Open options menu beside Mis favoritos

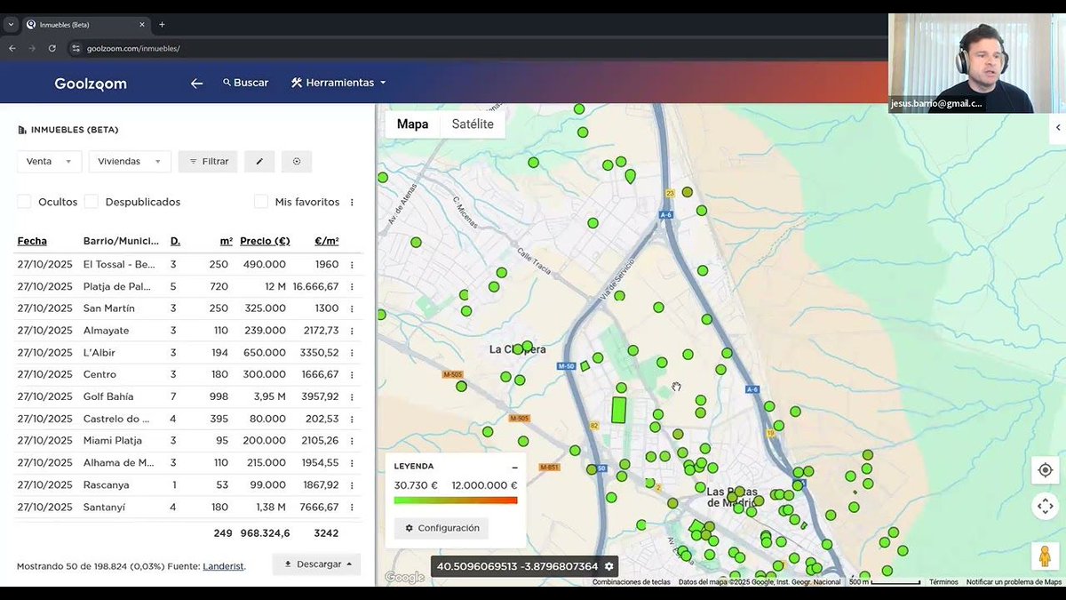[352, 202]
